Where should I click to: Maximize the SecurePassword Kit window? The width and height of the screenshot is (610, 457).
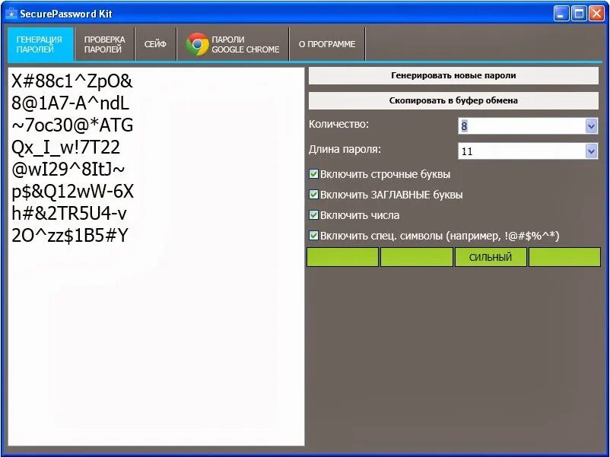[579, 14]
